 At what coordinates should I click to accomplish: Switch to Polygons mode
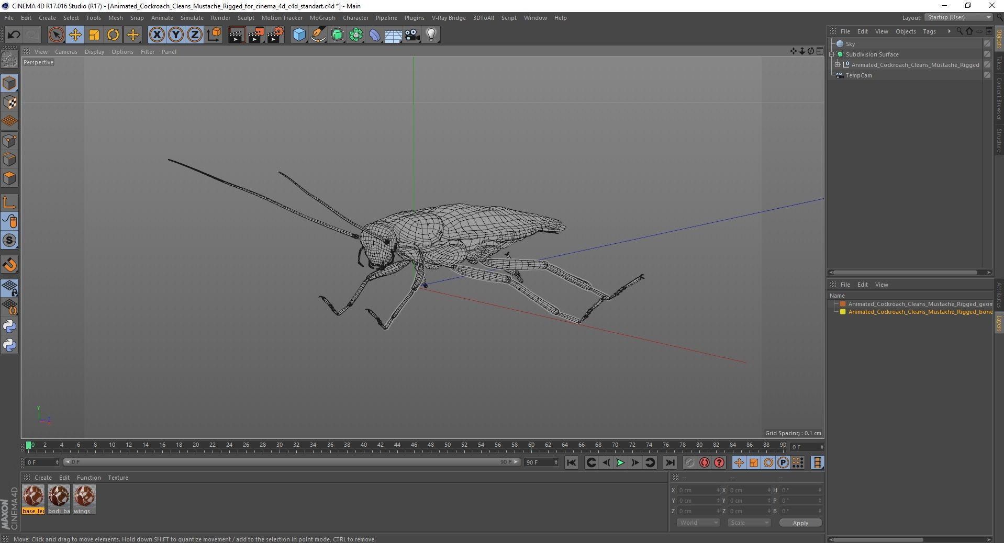tap(9, 178)
